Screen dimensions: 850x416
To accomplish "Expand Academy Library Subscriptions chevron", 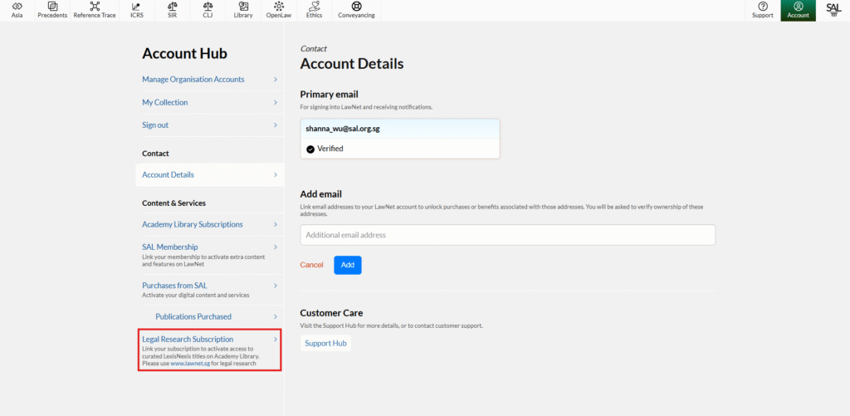I will pos(276,224).
